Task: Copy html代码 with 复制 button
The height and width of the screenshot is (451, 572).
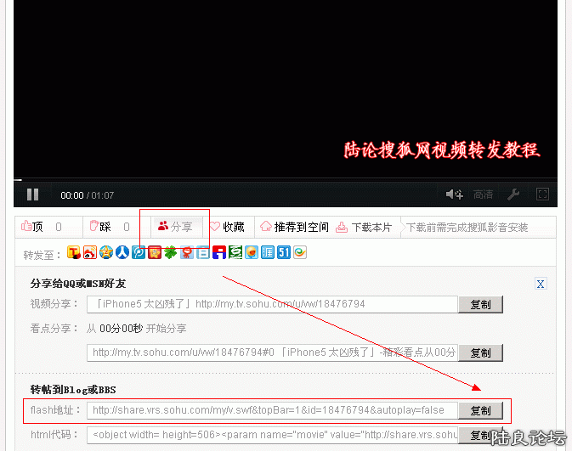Action: point(480,435)
